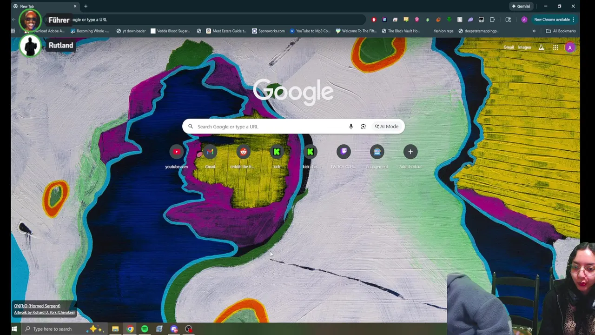Open tab search icon in toolbar
The height and width of the screenshot is (335, 595).
click(508, 20)
